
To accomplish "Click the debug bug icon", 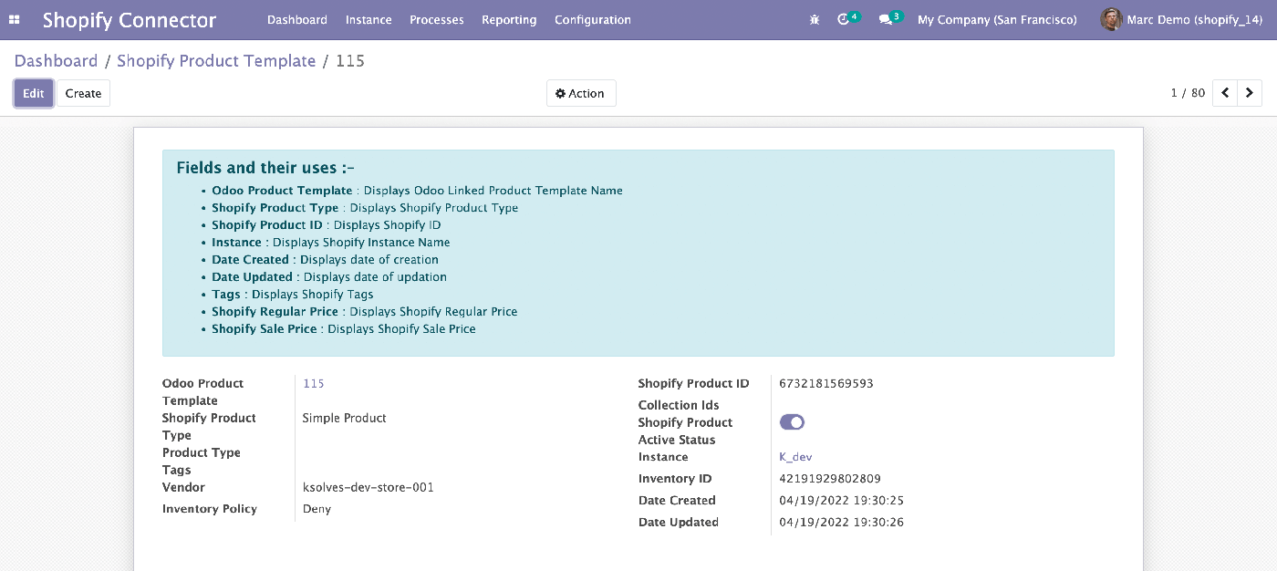I will pyautogui.click(x=815, y=19).
